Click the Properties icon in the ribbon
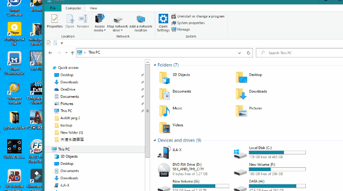Image resolution: width=343 pixels, height=191 pixels. [x=54, y=20]
